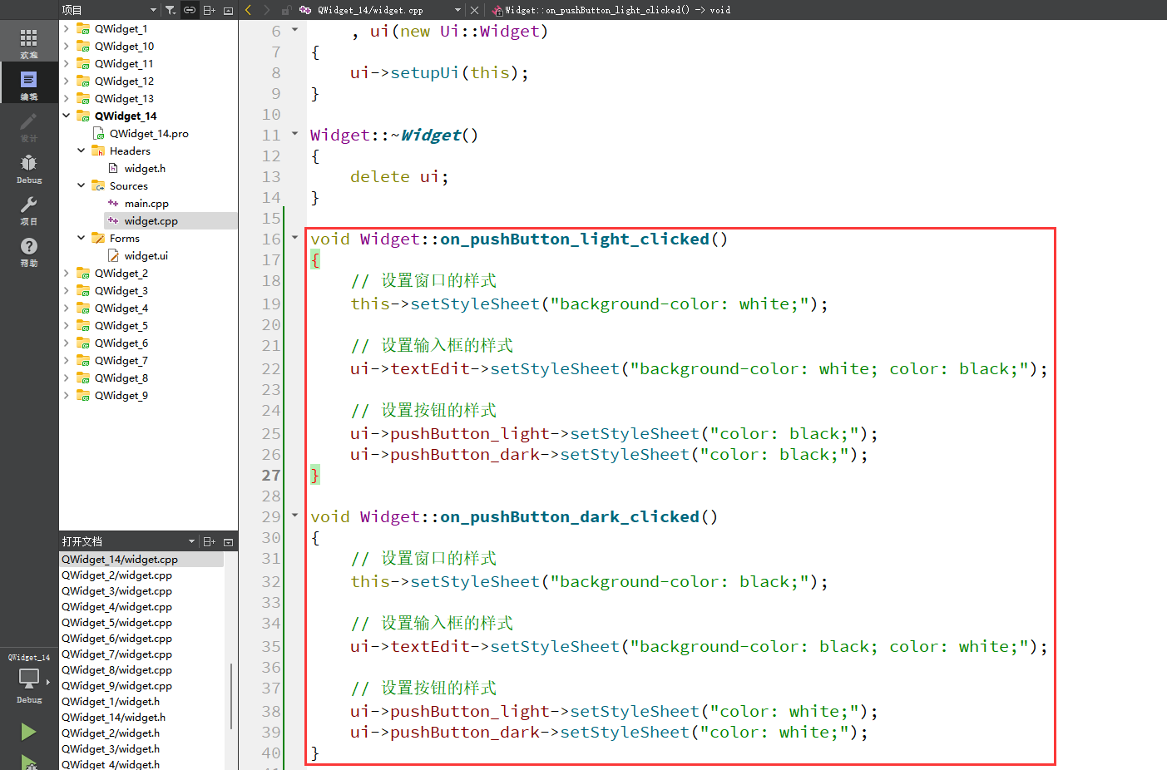
Task: Toggle synchronize with editor link icon
Action: pos(190,10)
